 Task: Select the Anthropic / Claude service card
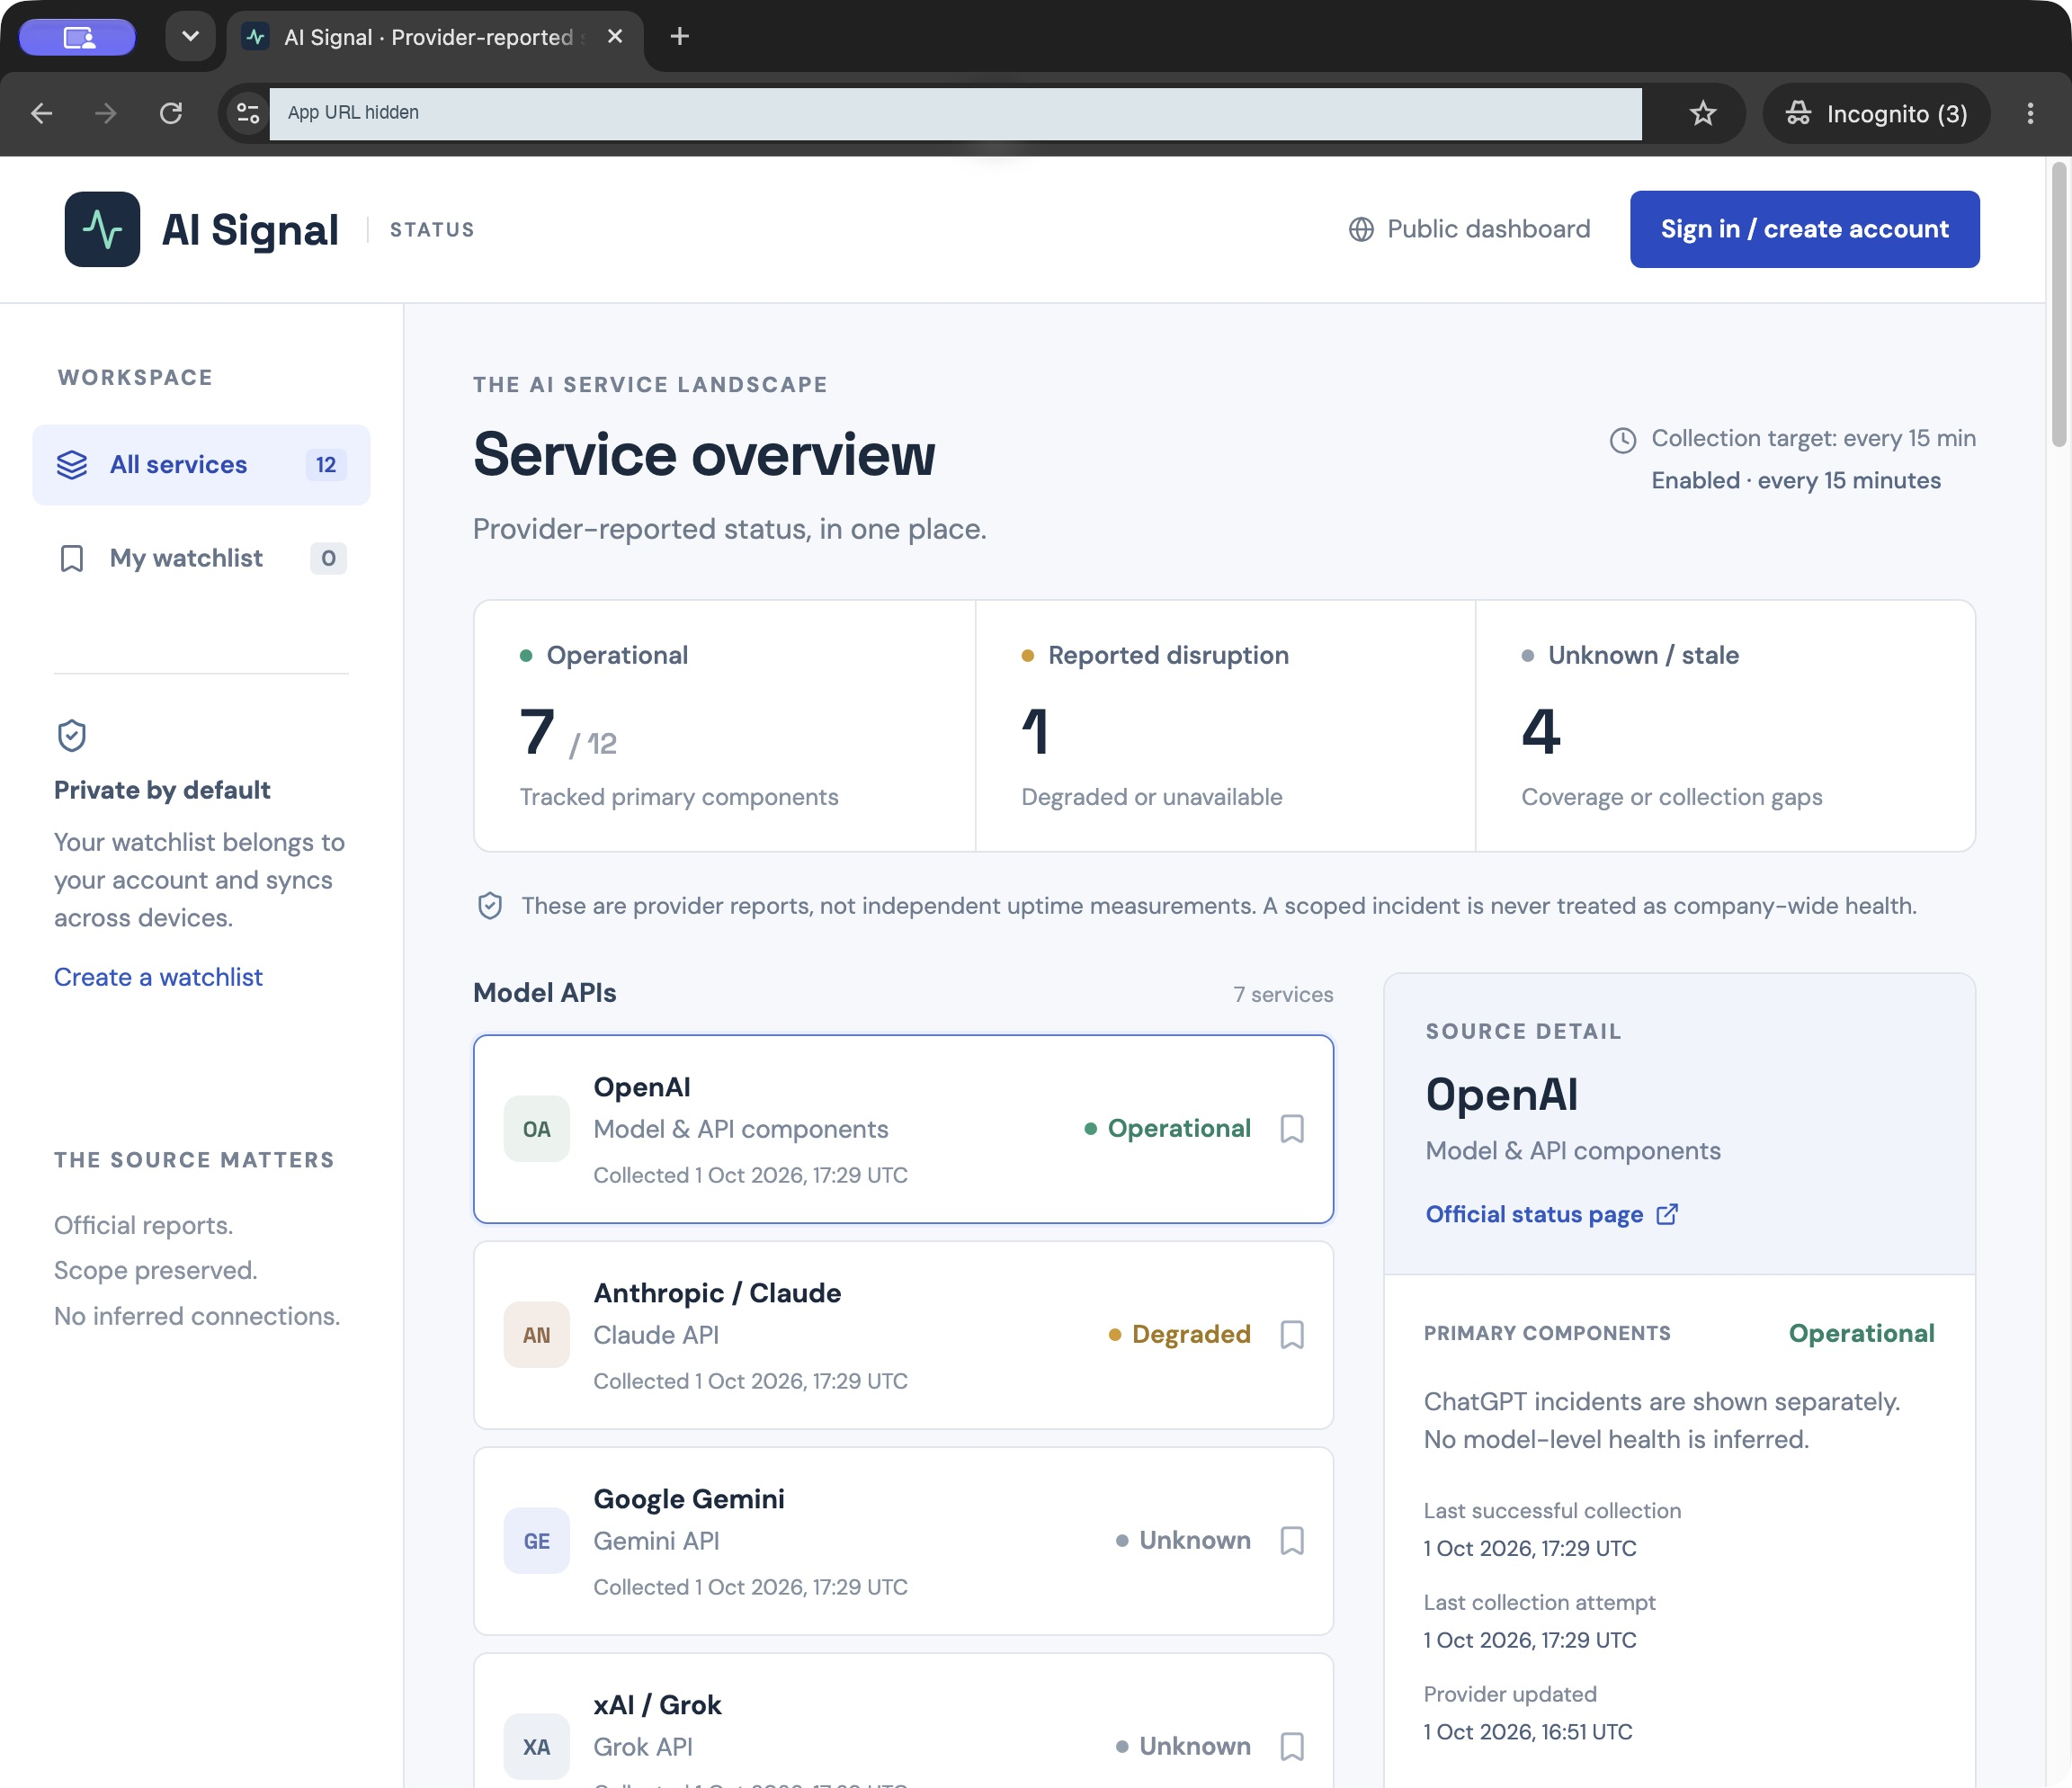coord(903,1335)
